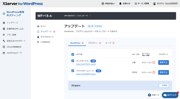Open アップデート in the WP panel menu
The width and height of the screenshot is (180, 99).
(46, 31)
